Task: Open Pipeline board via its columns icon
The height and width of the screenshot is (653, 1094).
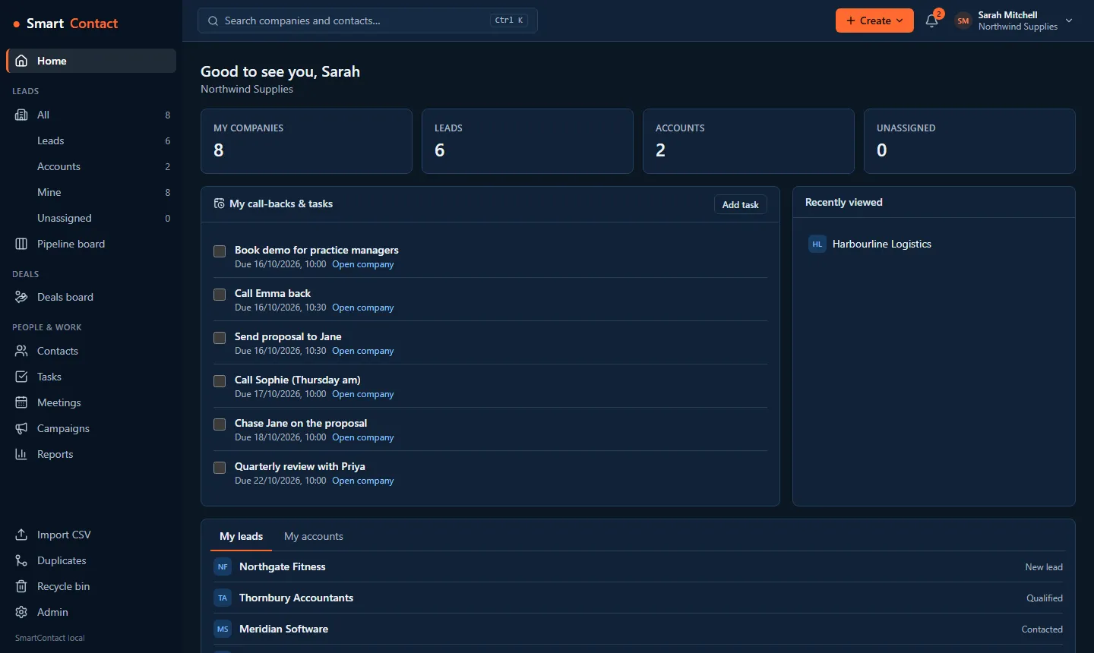Action: tap(21, 244)
